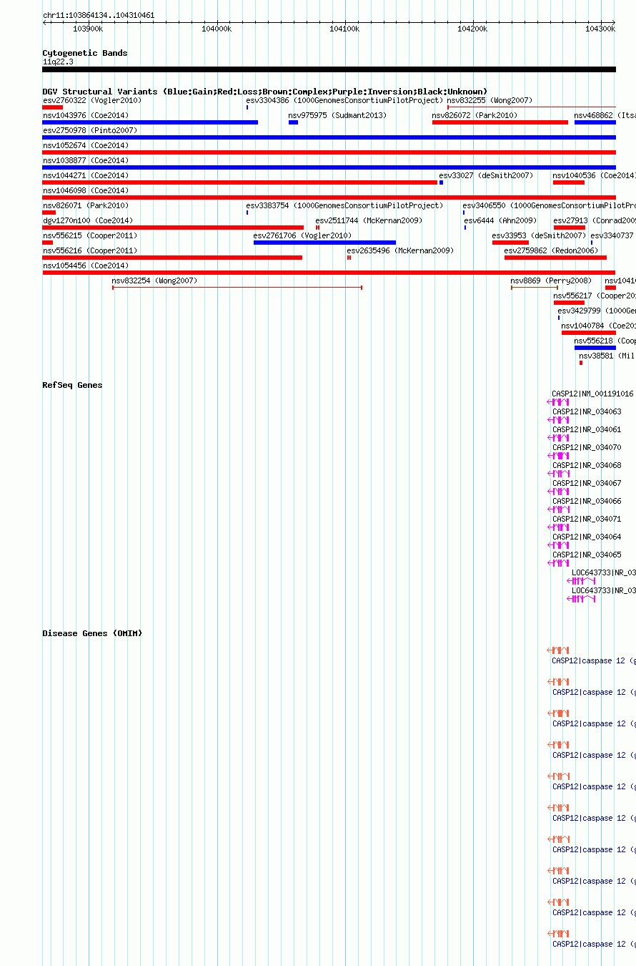The height and width of the screenshot is (966, 636).
Task: Open variant esv3340737 label
Action: [612, 235]
